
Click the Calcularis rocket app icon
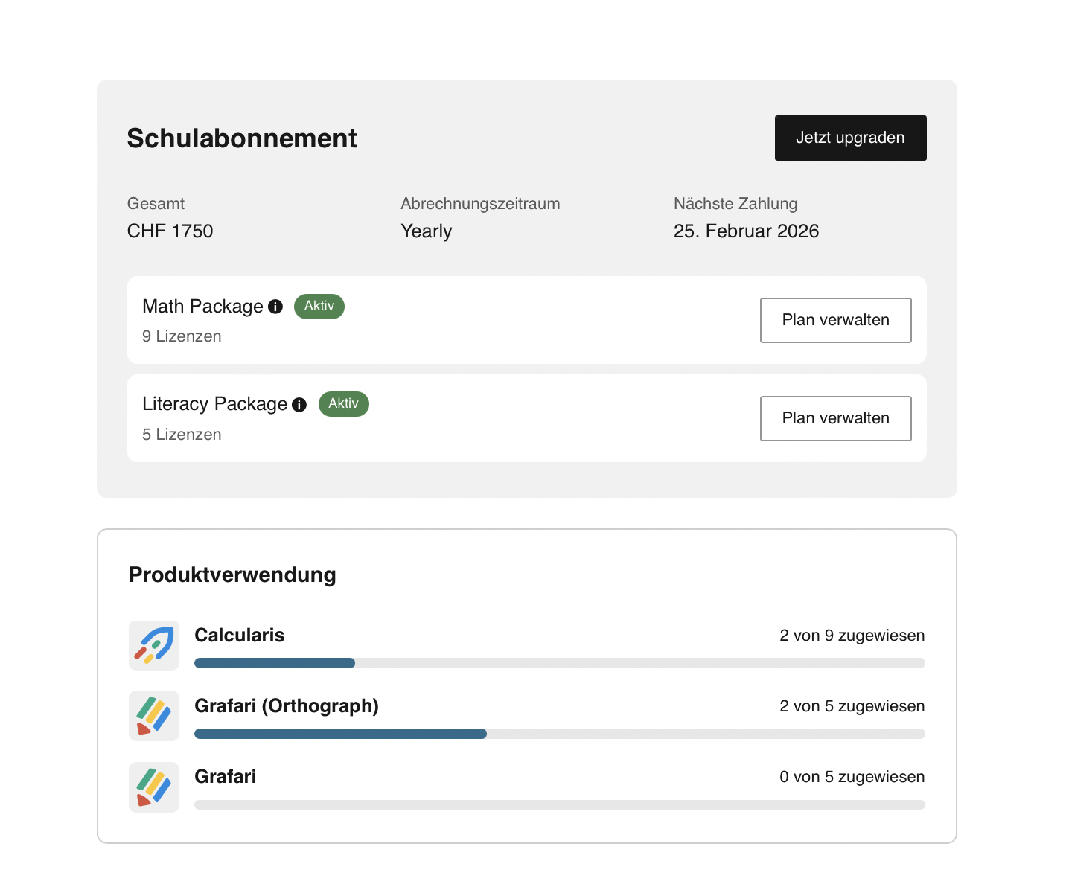pyautogui.click(x=154, y=645)
